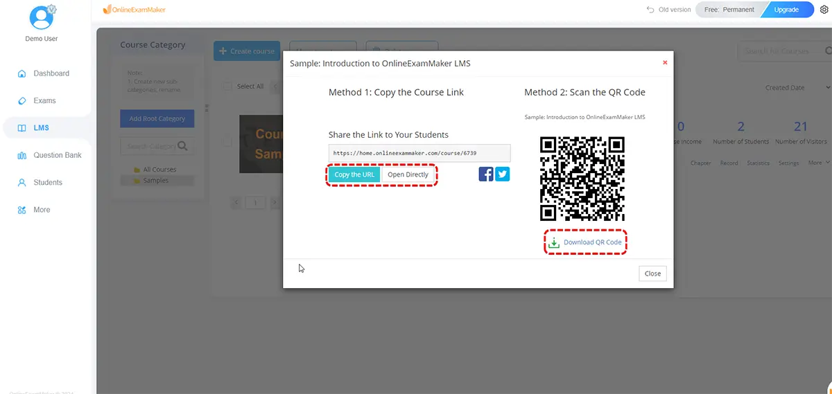Click the Facebook share icon
The height and width of the screenshot is (394, 832).
coord(486,174)
